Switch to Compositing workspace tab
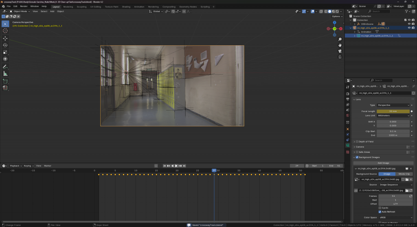Image resolution: width=417 pixels, height=227 pixels. (x=169, y=7)
